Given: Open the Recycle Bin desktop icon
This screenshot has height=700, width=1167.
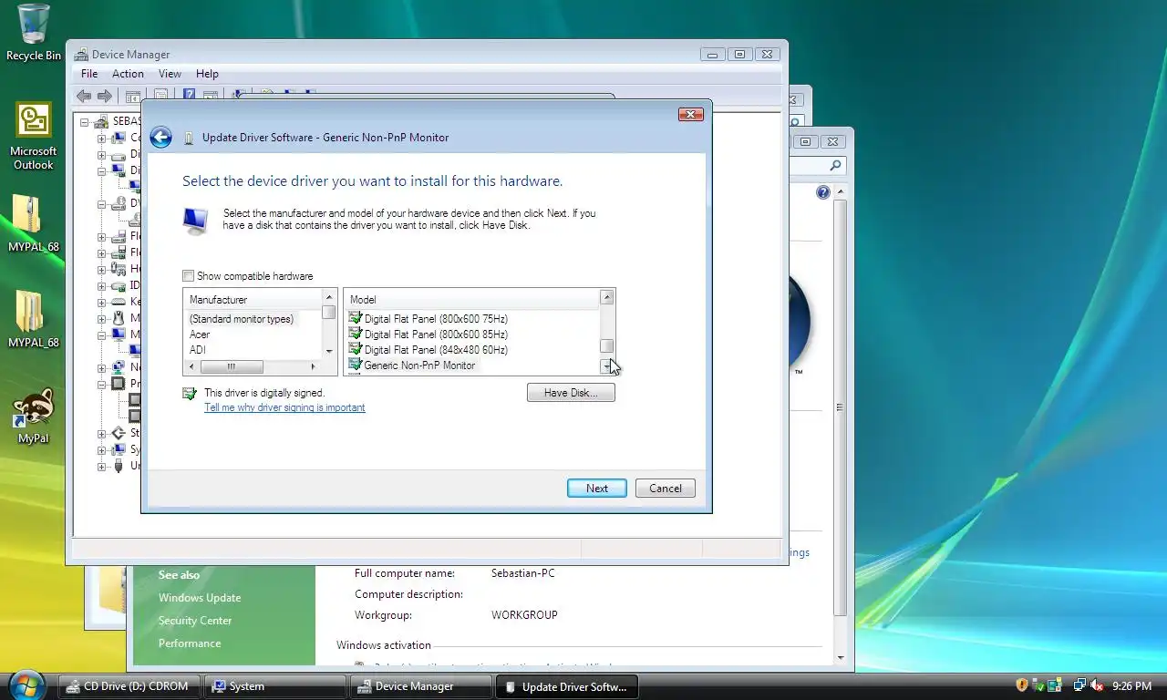Looking at the screenshot, I should click(34, 33).
